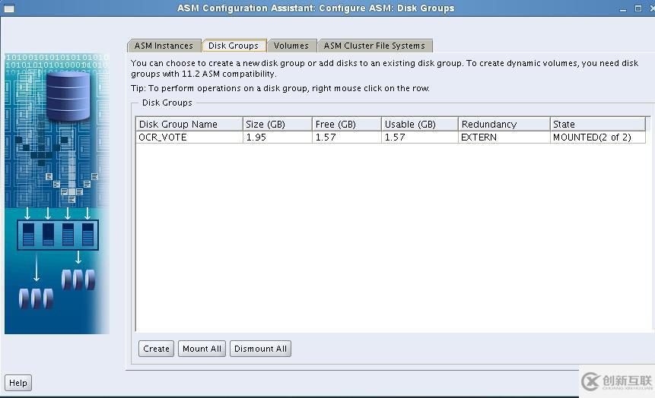The height and width of the screenshot is (398, 655).
Task: Select the OCR_VOTE disk group row
Action: coord(390,137)
